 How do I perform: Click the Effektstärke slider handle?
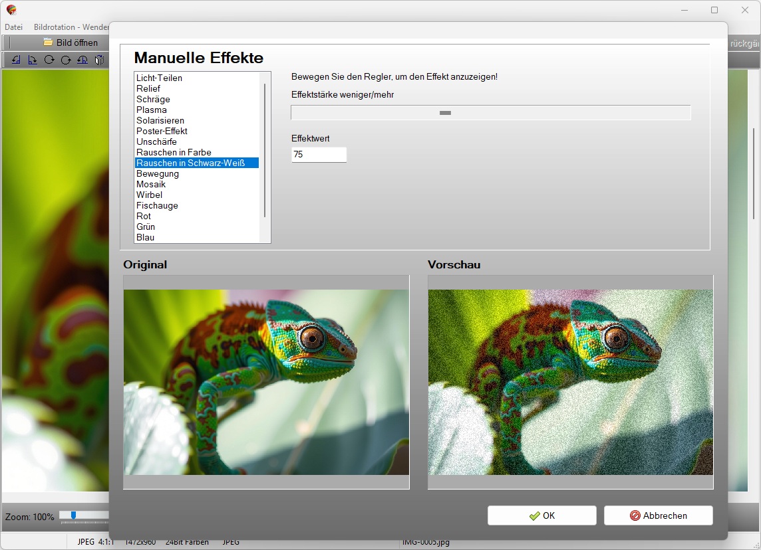click(445, 113)
